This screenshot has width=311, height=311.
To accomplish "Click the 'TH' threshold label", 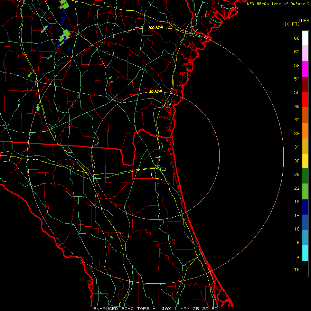I will click(x=297, y=270).
